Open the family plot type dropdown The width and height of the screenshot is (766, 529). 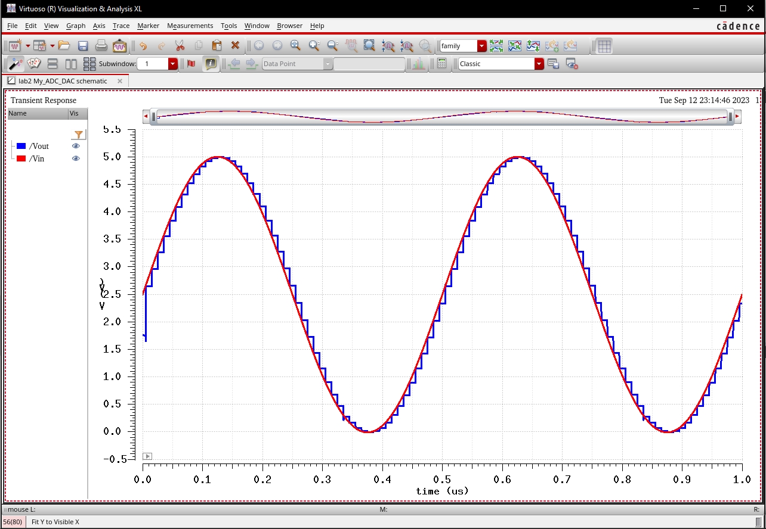tap(481, 46)
